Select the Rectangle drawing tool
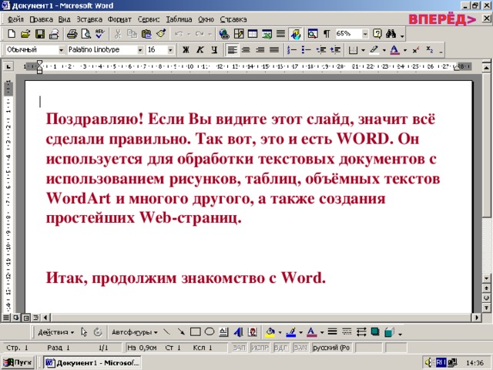This screenshot has height=370, width=493. (195, 332)
